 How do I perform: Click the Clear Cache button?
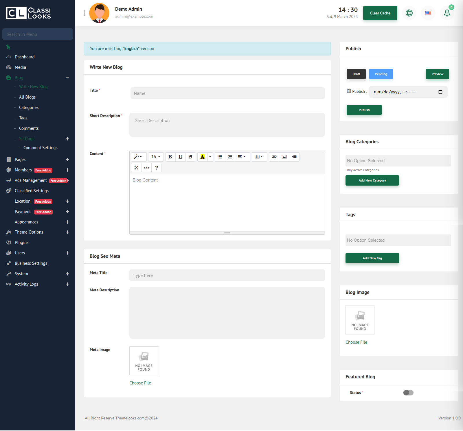coord(380,13)
